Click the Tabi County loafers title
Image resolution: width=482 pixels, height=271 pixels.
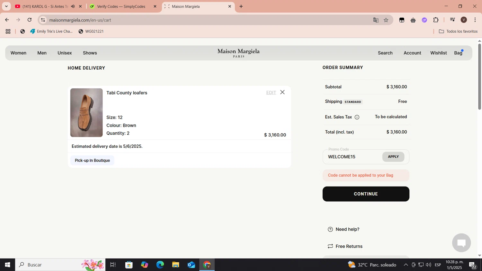click(127, 93)
